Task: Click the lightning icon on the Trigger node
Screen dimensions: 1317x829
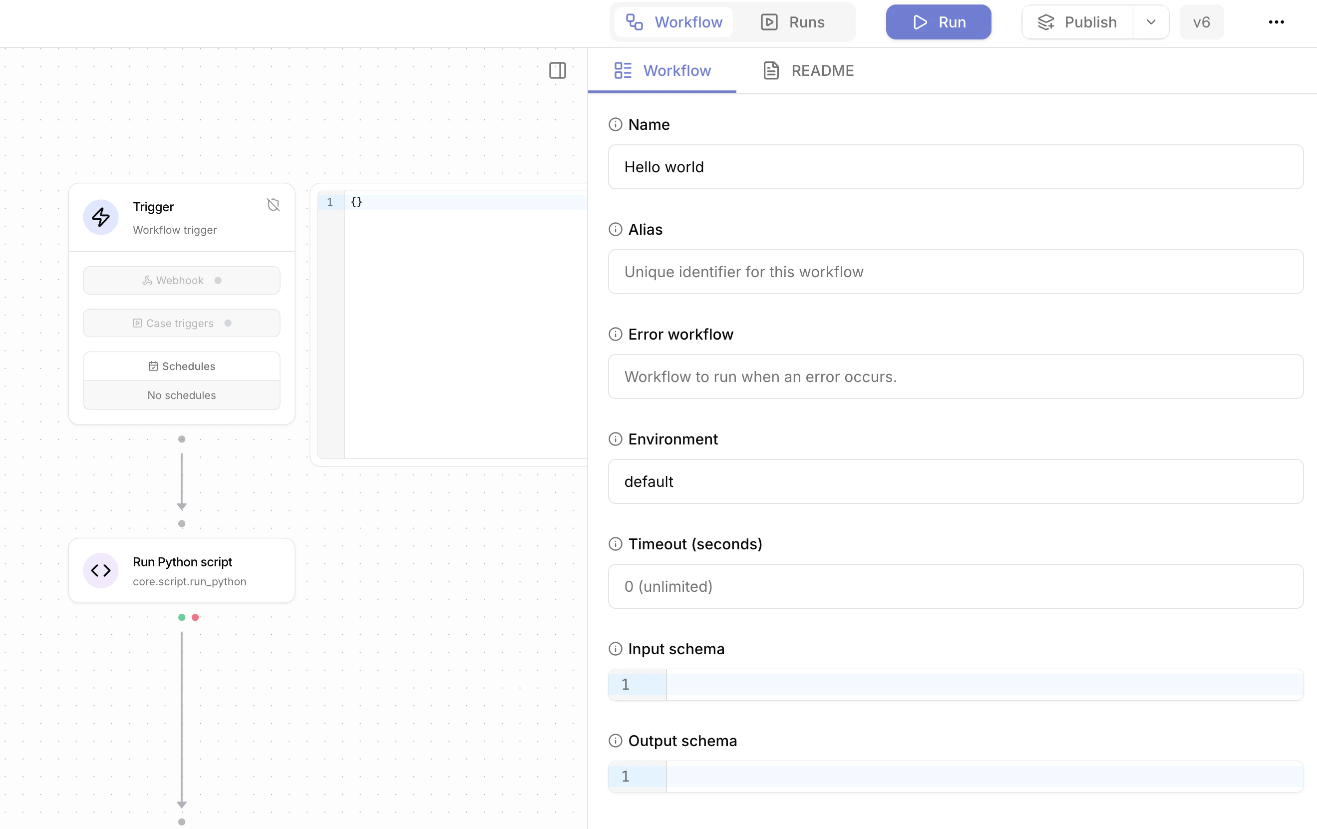Action: click(101, 217)
